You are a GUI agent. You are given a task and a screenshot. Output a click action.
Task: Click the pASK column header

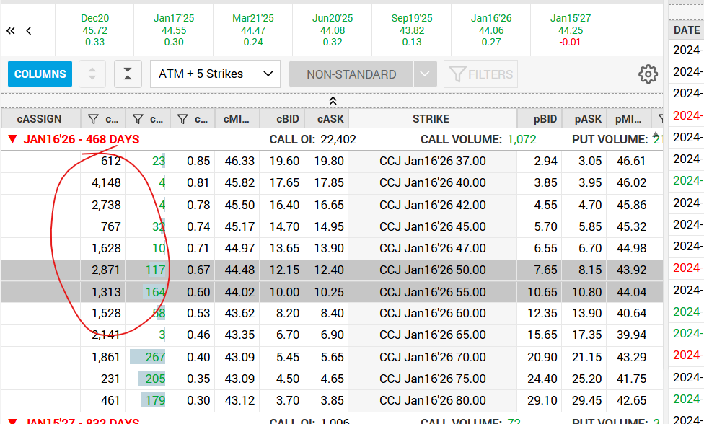pyautogui.click(x=584, y=119)
